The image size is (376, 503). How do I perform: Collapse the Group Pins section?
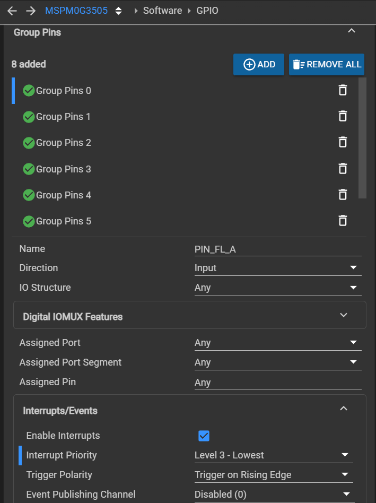(352, 31)
